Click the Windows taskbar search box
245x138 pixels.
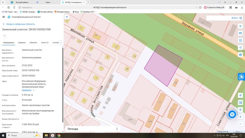pos(24,135)
